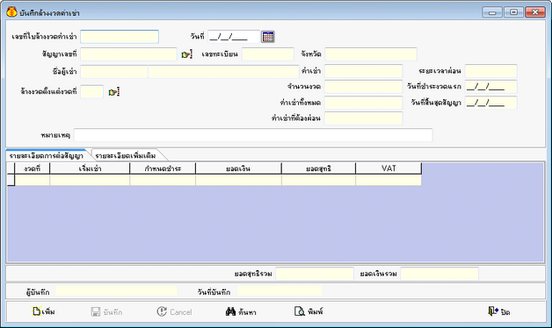Click the จำนวนงวด input field
The height and width of the screenshot is (328, 552).
point(363,87)
